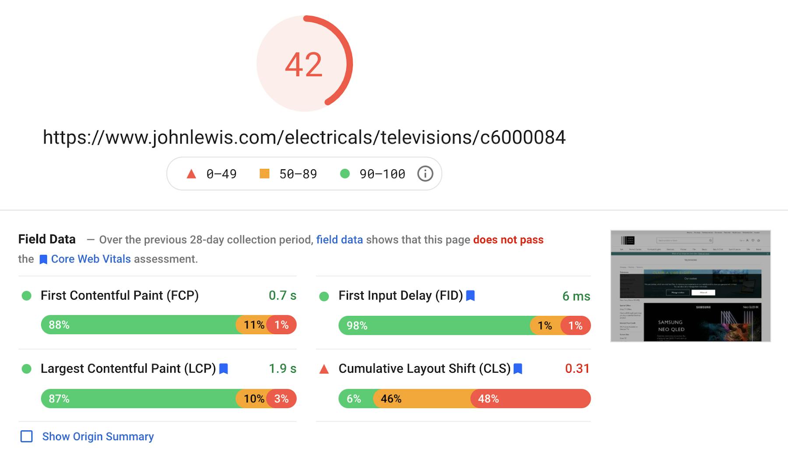
Task: Click the 46% orange segment of CLS bar
Action: (422, 399)
